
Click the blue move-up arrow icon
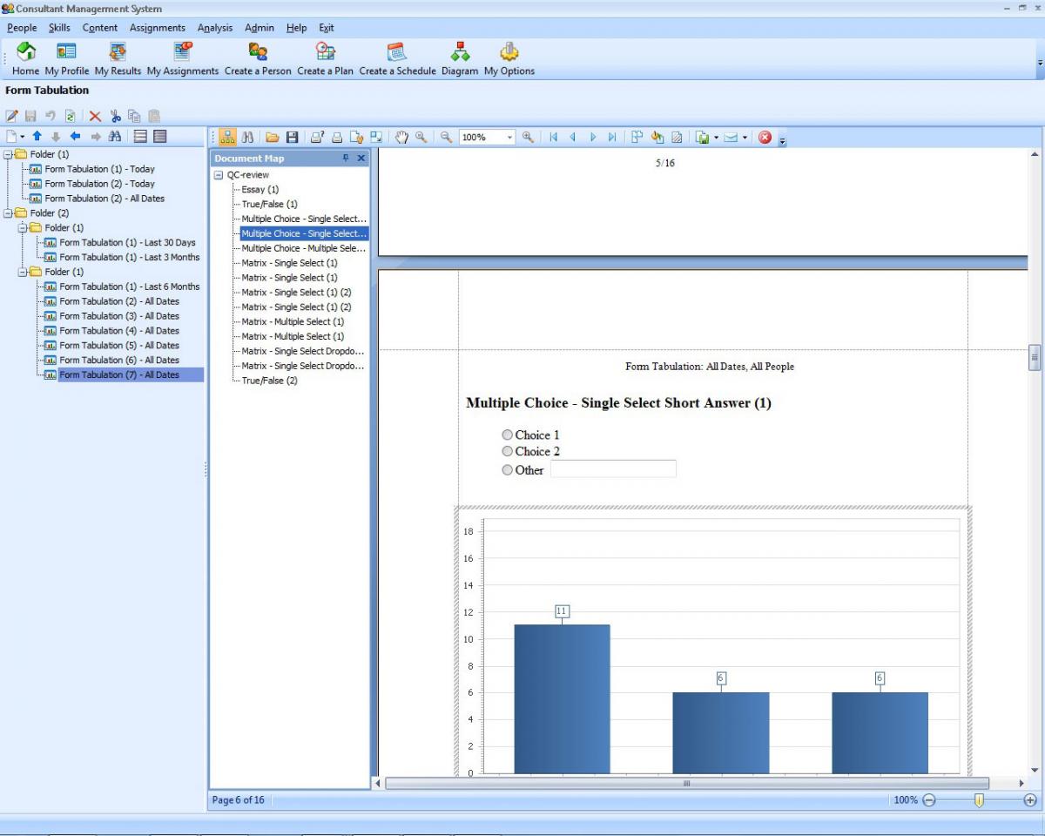point(37,137)
